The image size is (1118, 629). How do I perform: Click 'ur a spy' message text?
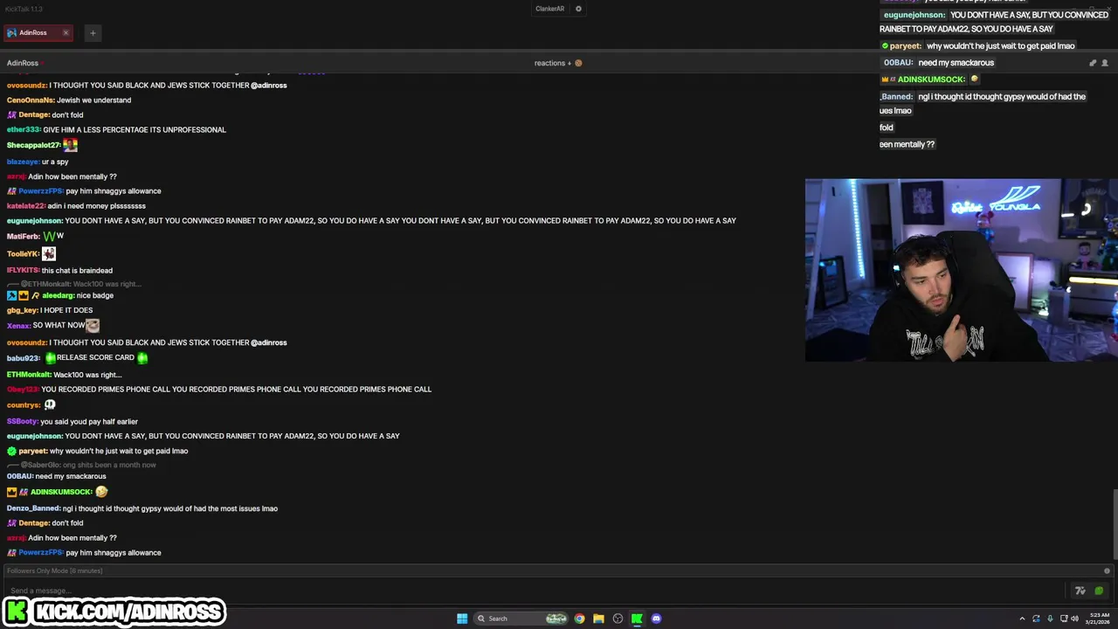click(x=55, y=162)
